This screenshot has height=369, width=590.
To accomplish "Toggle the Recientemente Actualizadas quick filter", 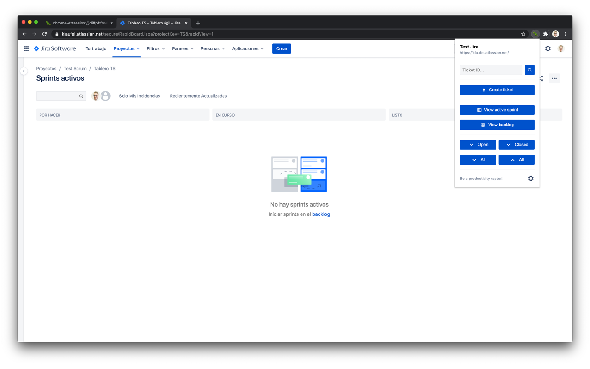I will pos(198,96).
